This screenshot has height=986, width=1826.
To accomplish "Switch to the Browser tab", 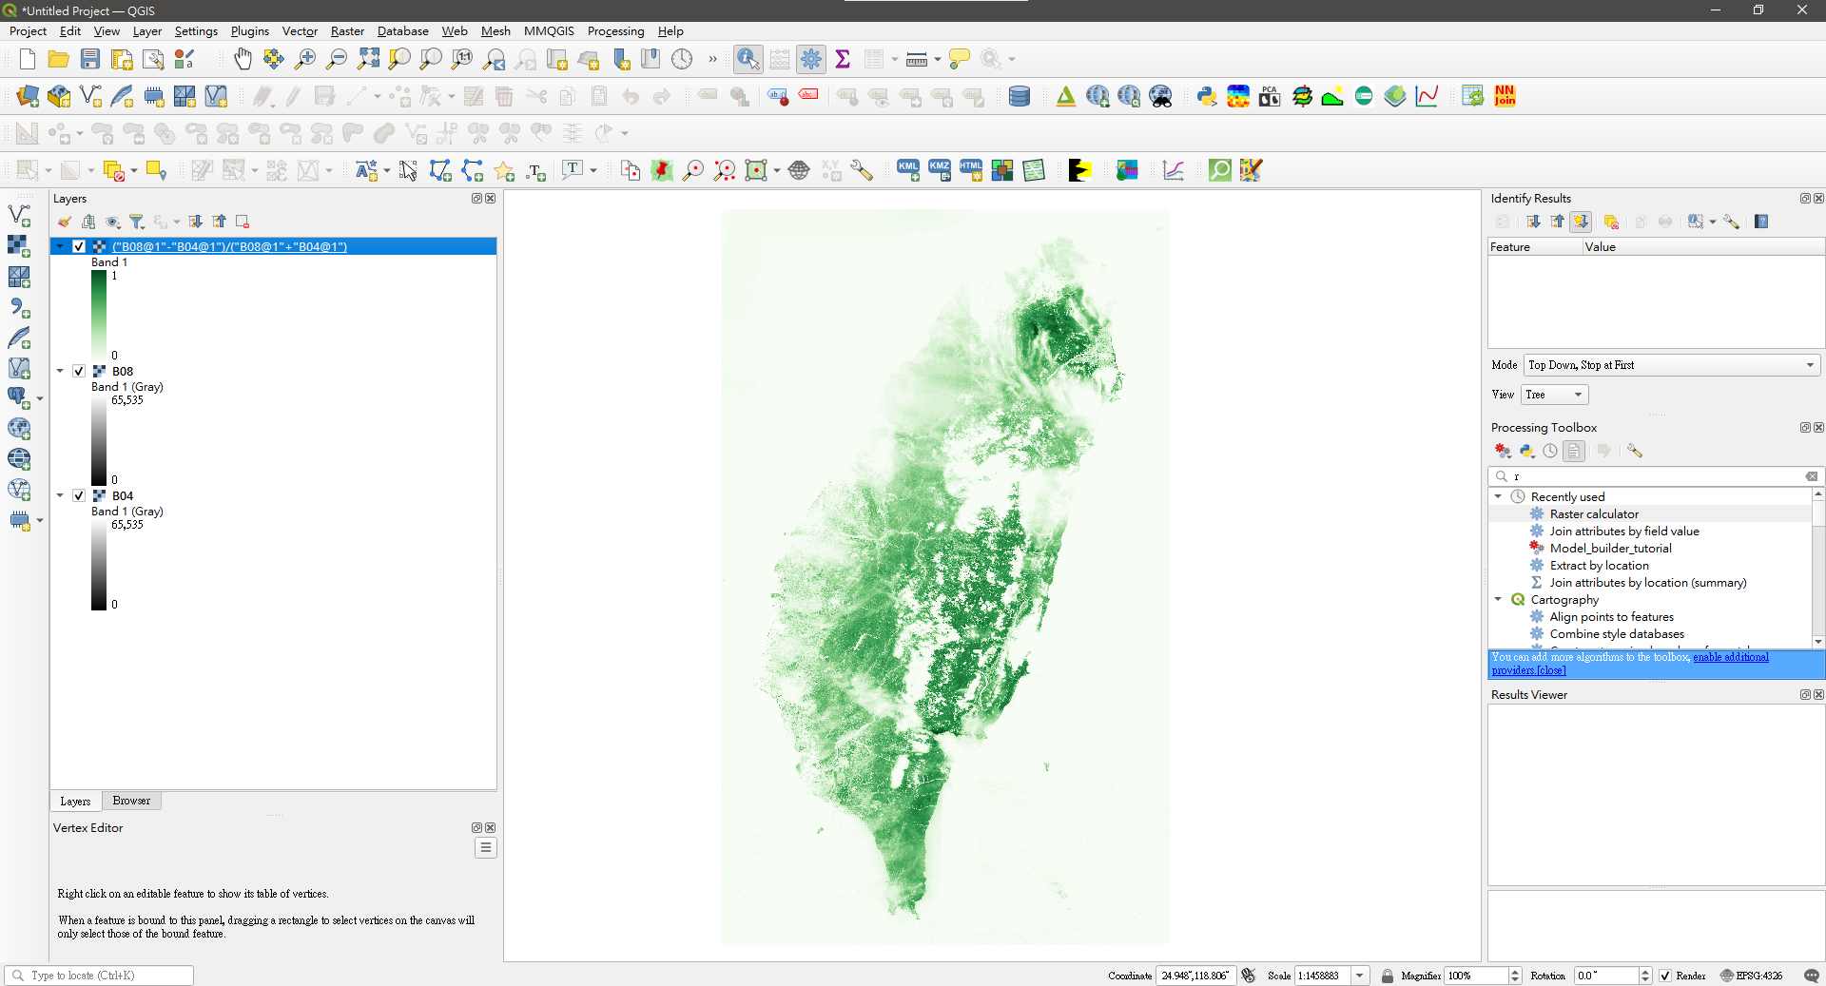I will pyautogui.click(x=131, y=801).
